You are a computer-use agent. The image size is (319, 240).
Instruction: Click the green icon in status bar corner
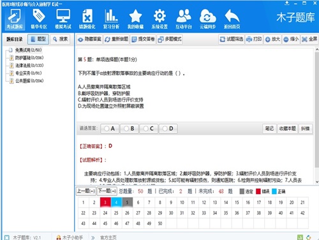click(x=300, y=237)
